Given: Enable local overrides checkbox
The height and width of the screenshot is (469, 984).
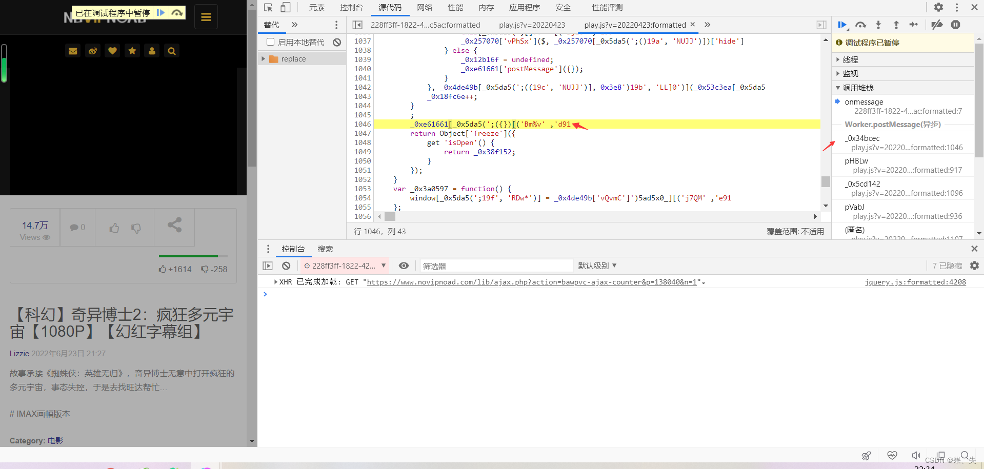Looking at the screenshot, I should (x=271, y=42).
